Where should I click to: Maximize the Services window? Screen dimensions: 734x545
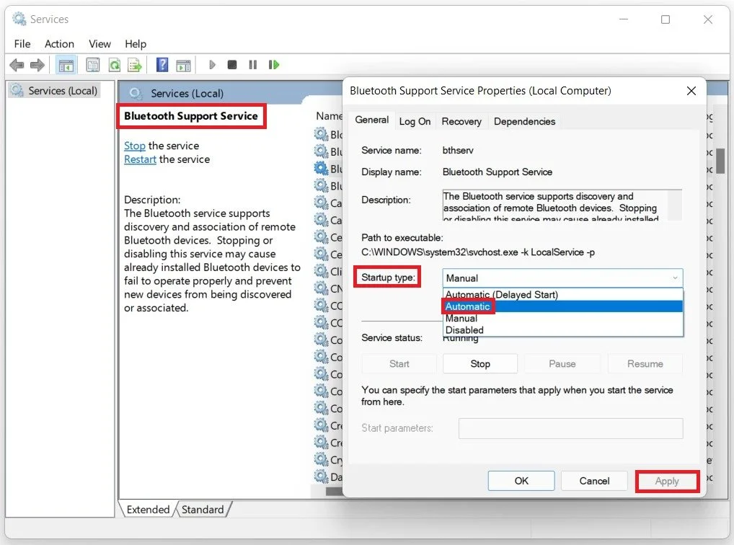pos(666,19)
